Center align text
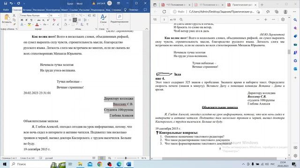Viewport: 300px width, 168px height. [x=70, y=20]
